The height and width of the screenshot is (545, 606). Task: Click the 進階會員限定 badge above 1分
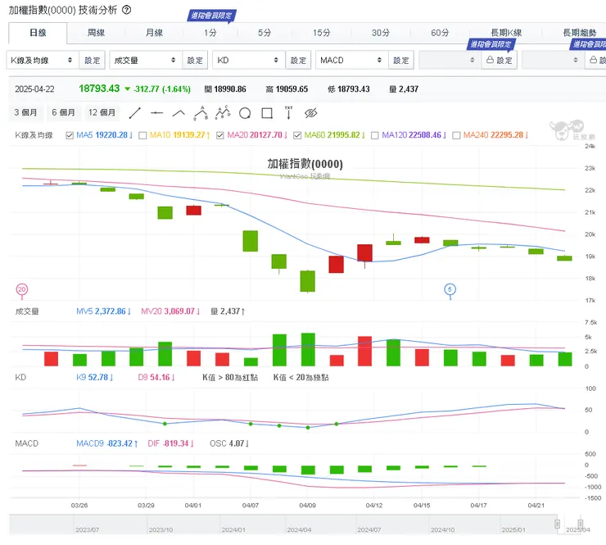[x=212, y=16]
